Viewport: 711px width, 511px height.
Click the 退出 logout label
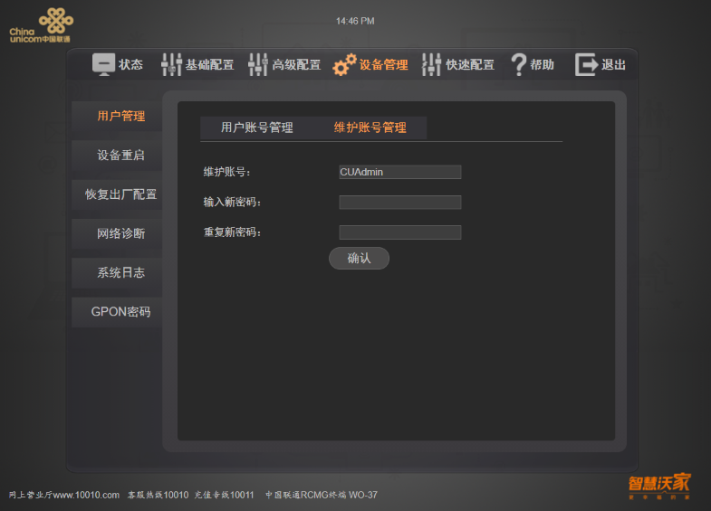[x=613, y=65]
